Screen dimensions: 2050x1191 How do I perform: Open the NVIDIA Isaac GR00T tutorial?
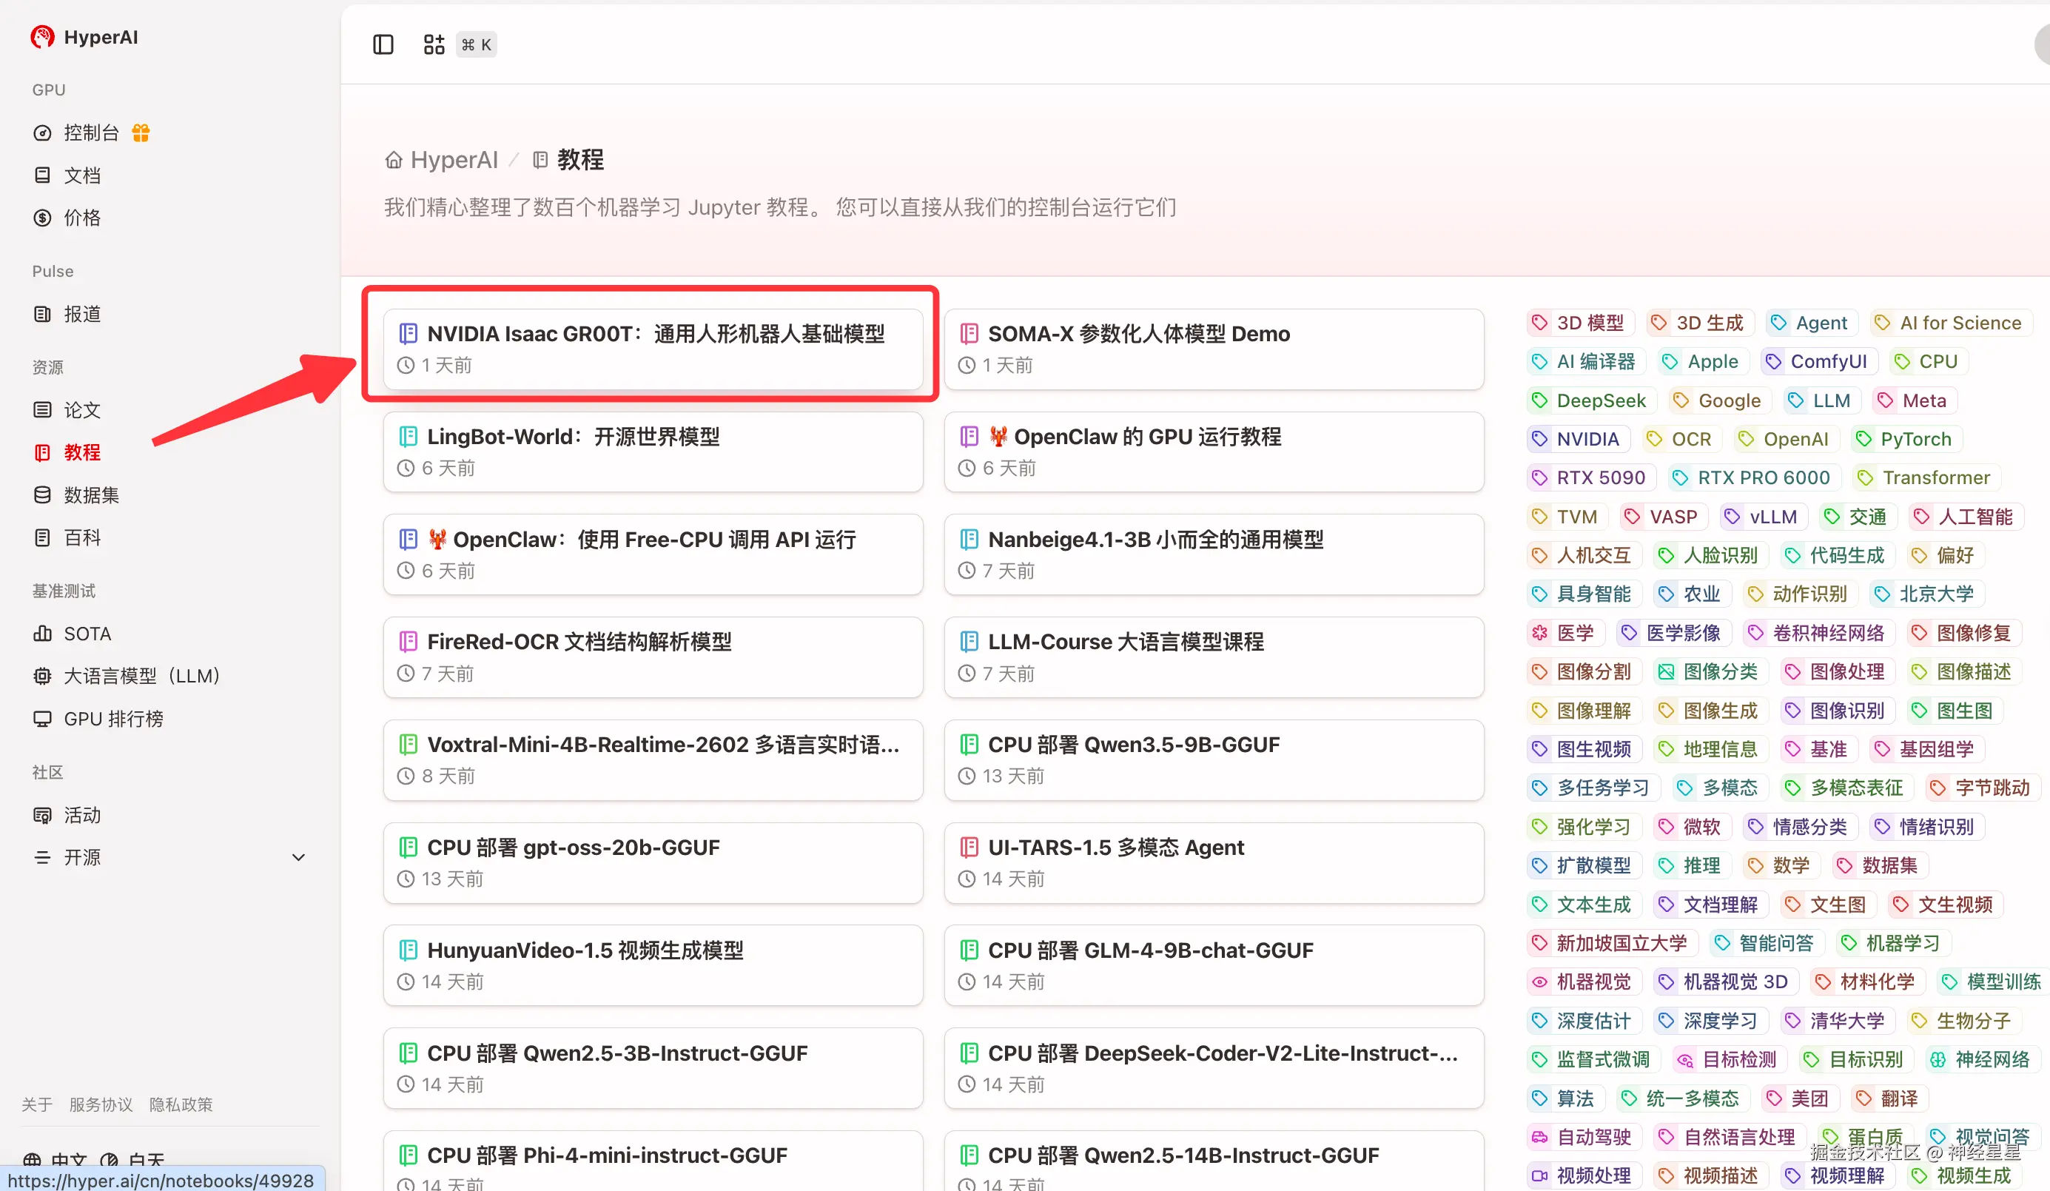click(651, 349)
